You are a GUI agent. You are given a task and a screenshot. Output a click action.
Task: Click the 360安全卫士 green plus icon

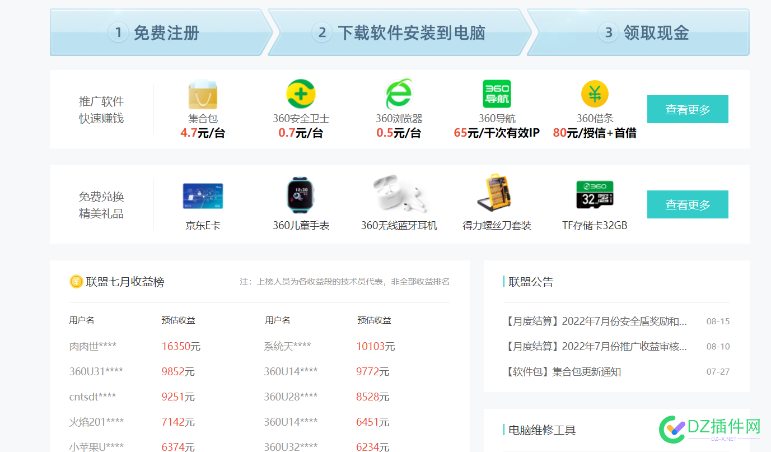click(x=301, y=94)
